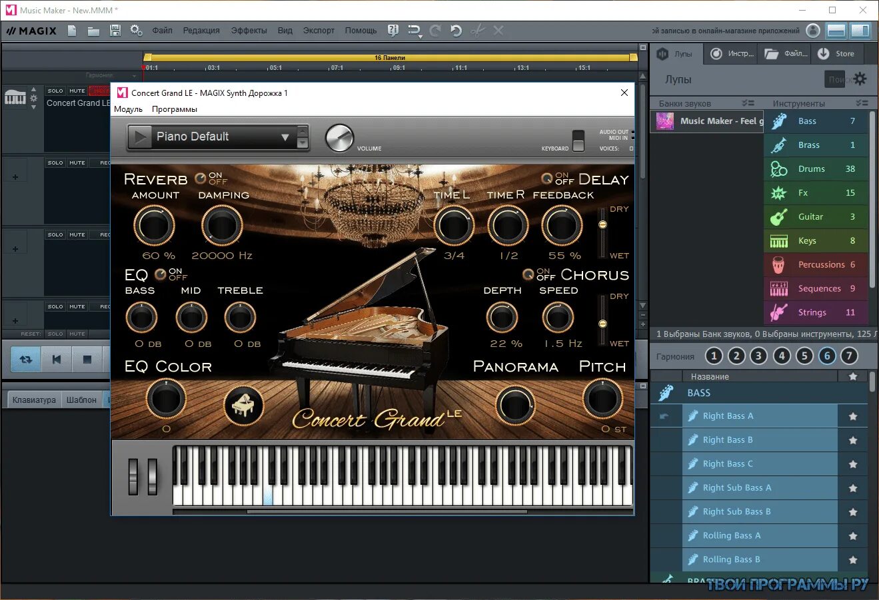The width and height of the screenshot is (879, 600).
Task: Select the Music Maker - Feel good soundpool
Action: click(x=707, y=121)
